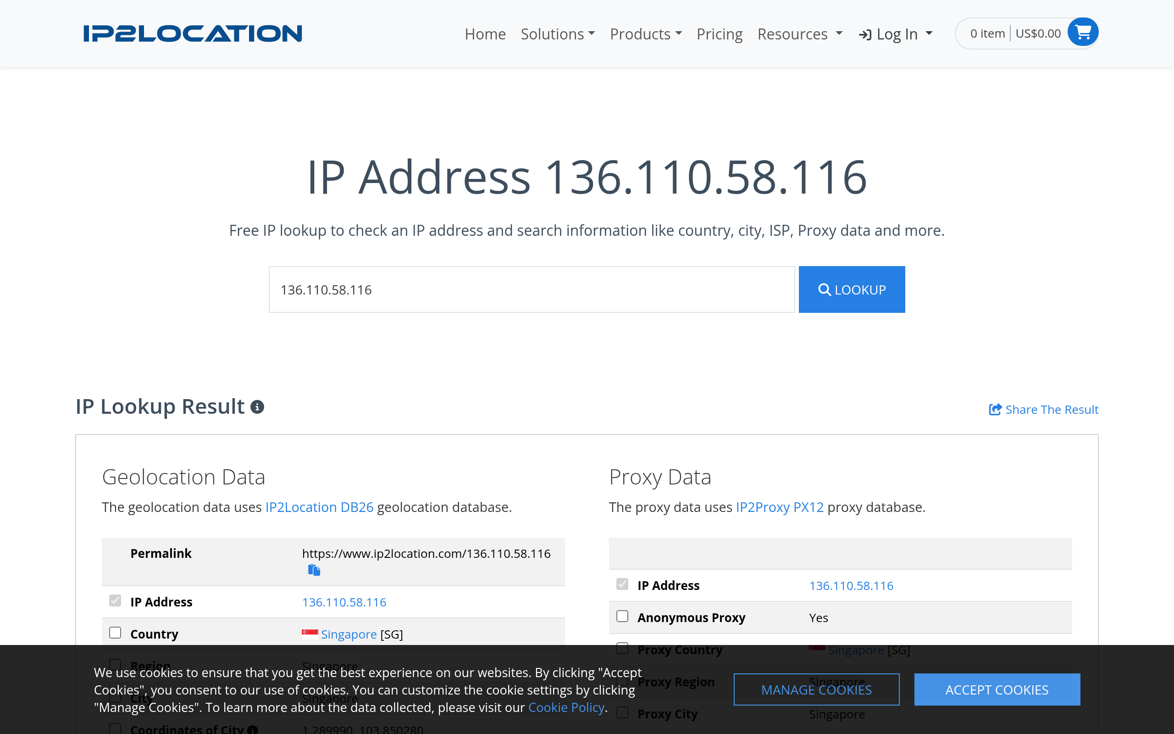
Task: Open the IP2Location DB26 link
Action: (319, 507)
